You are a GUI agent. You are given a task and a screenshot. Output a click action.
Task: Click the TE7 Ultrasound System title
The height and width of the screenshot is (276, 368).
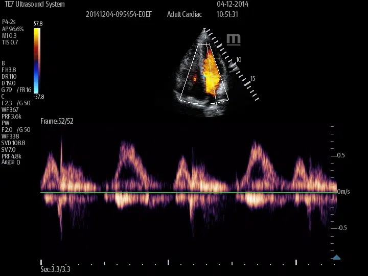point(35,4)
